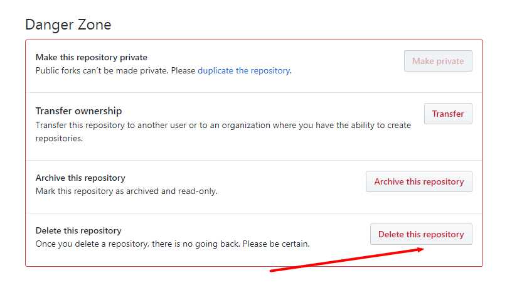Screen dimensions: 522x285
Task: Click the bold Delete this repository title
Action: tap(78, 230)
